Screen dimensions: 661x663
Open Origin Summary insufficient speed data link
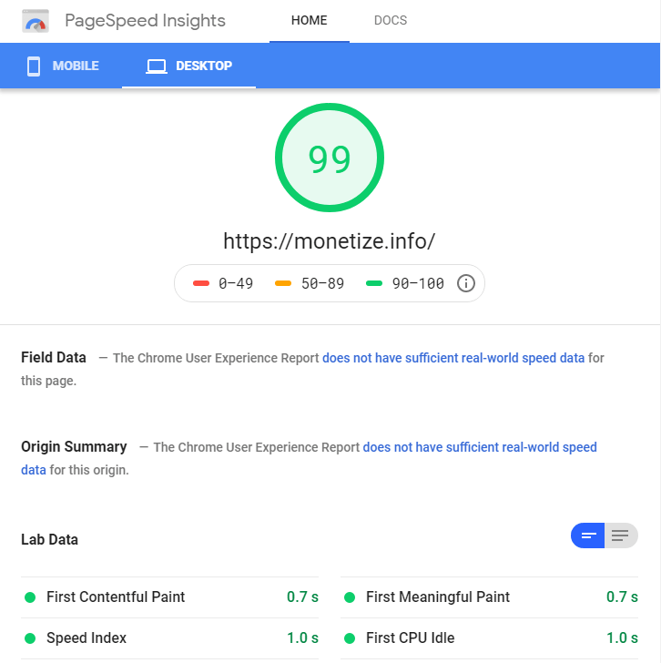(x=480, y=447)
